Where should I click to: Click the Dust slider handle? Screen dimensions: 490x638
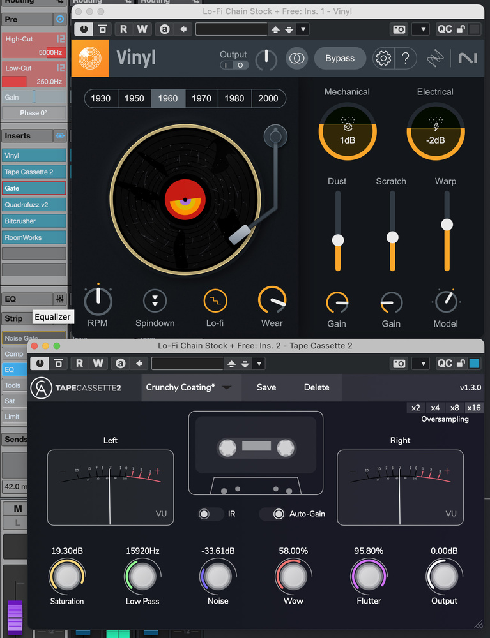tap(338, 240)
